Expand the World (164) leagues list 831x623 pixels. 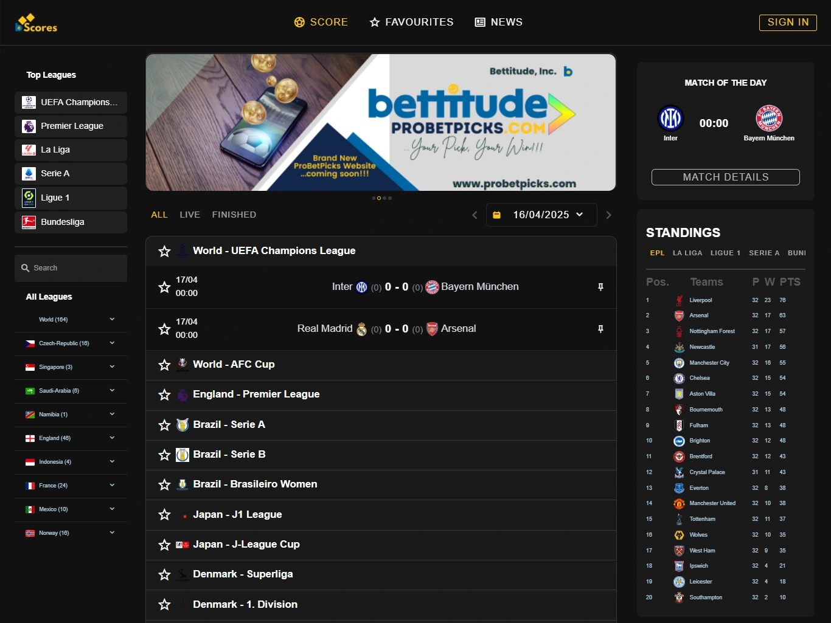112,320
